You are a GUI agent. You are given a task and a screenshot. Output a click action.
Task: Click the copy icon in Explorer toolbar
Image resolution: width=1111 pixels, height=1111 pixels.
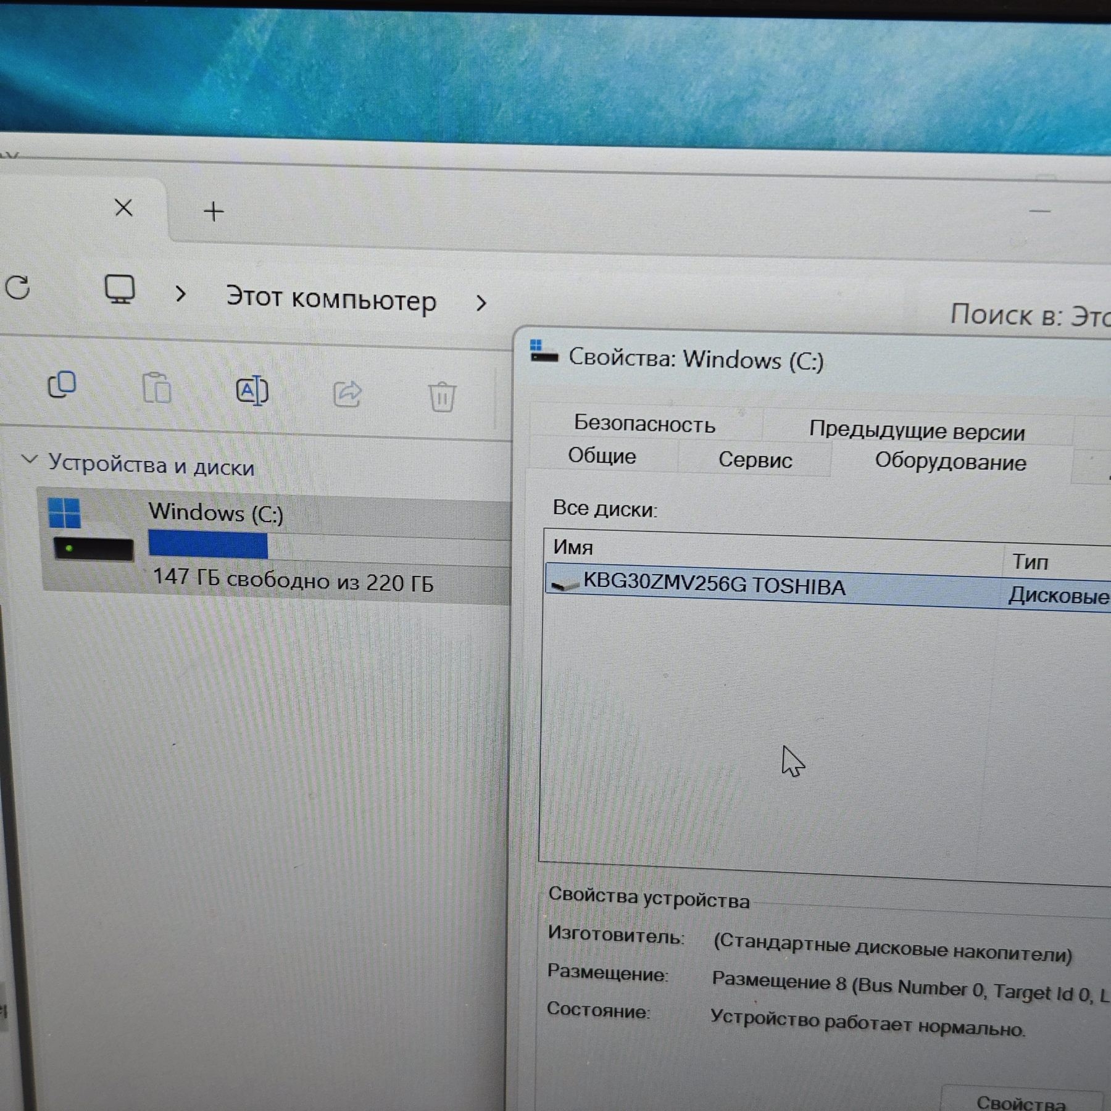(62, 385)
